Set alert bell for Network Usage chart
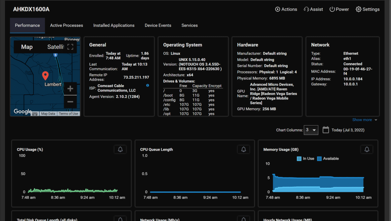This screenshot has height=221, width=391. click(244, 219)
